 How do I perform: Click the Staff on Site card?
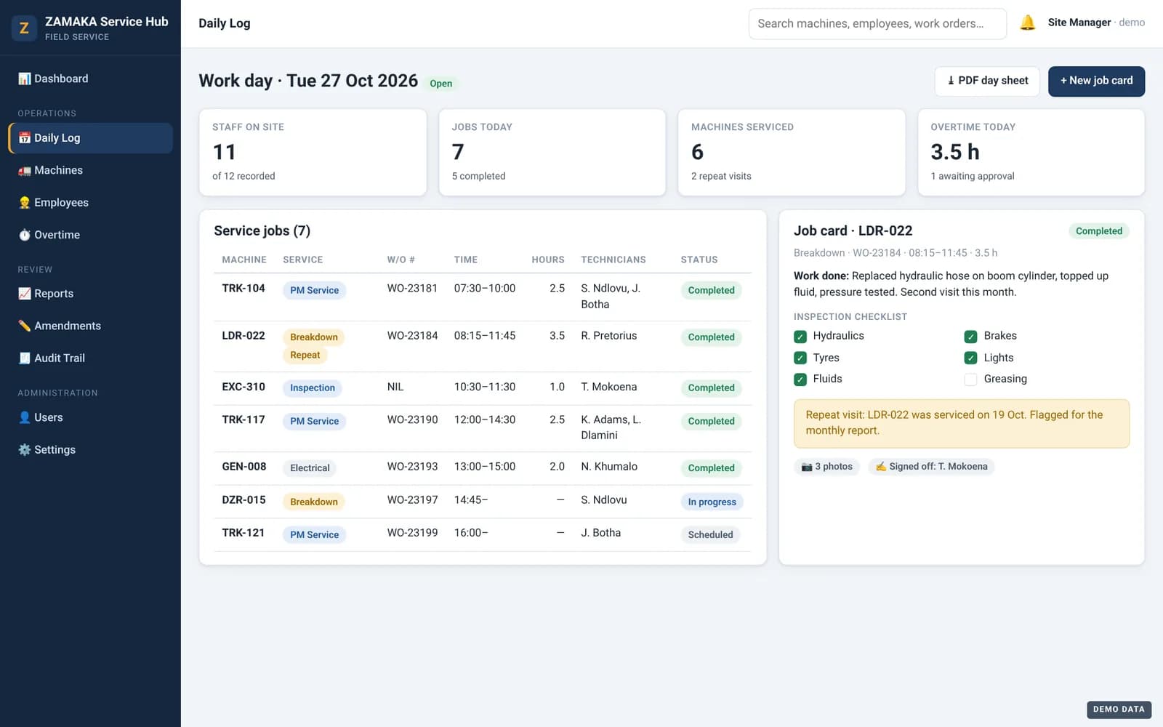click(x=313, y=153)
